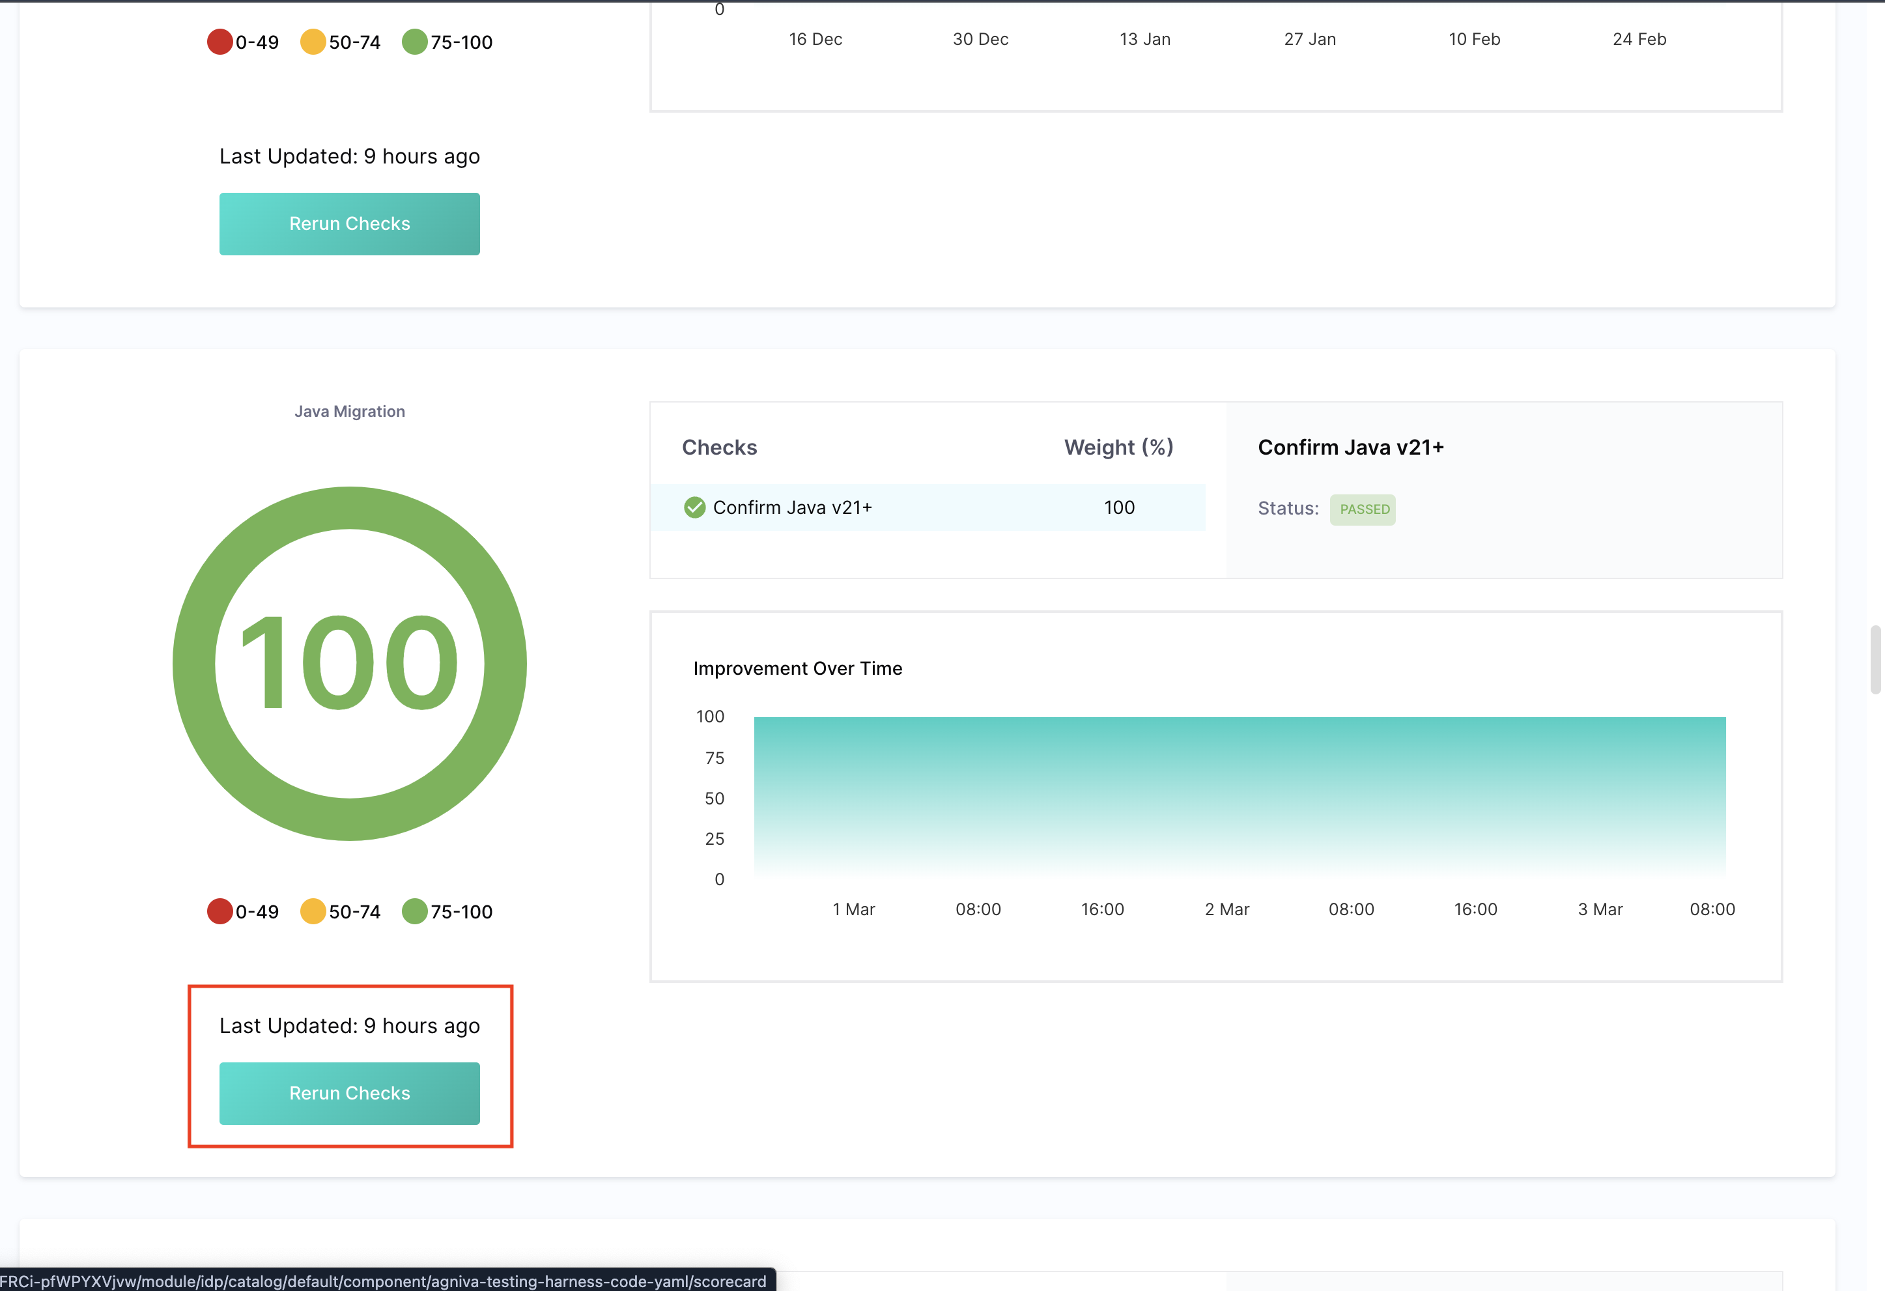Click the Weight (%) column header
This screenshot has height=1291, width=1885.
click(x=1118, y=447)
